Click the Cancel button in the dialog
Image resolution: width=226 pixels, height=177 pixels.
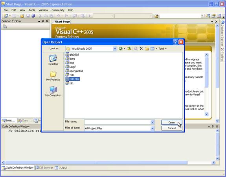click(171, 128)
